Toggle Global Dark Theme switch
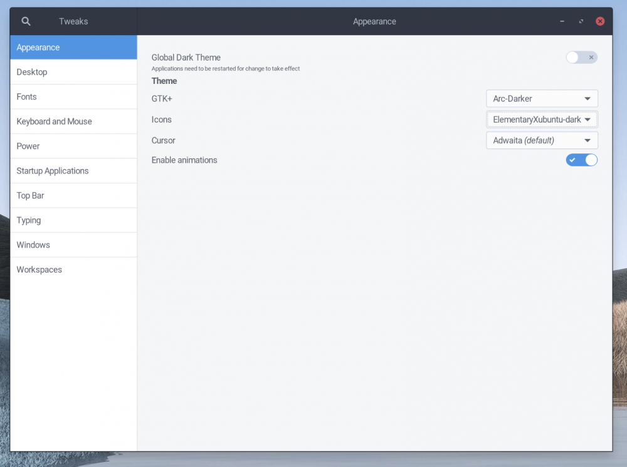Screen dimensions: 627x467 [581, 58]
